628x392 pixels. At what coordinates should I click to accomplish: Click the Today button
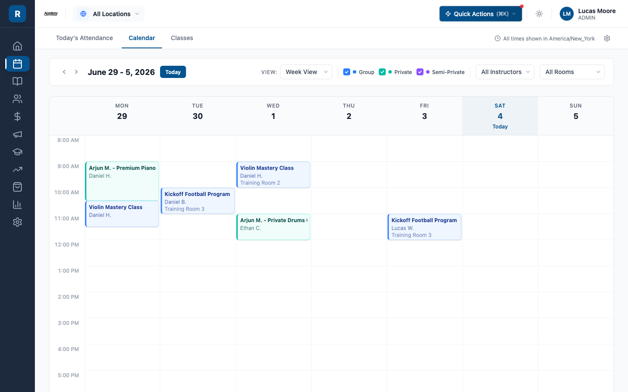(173, 72)
